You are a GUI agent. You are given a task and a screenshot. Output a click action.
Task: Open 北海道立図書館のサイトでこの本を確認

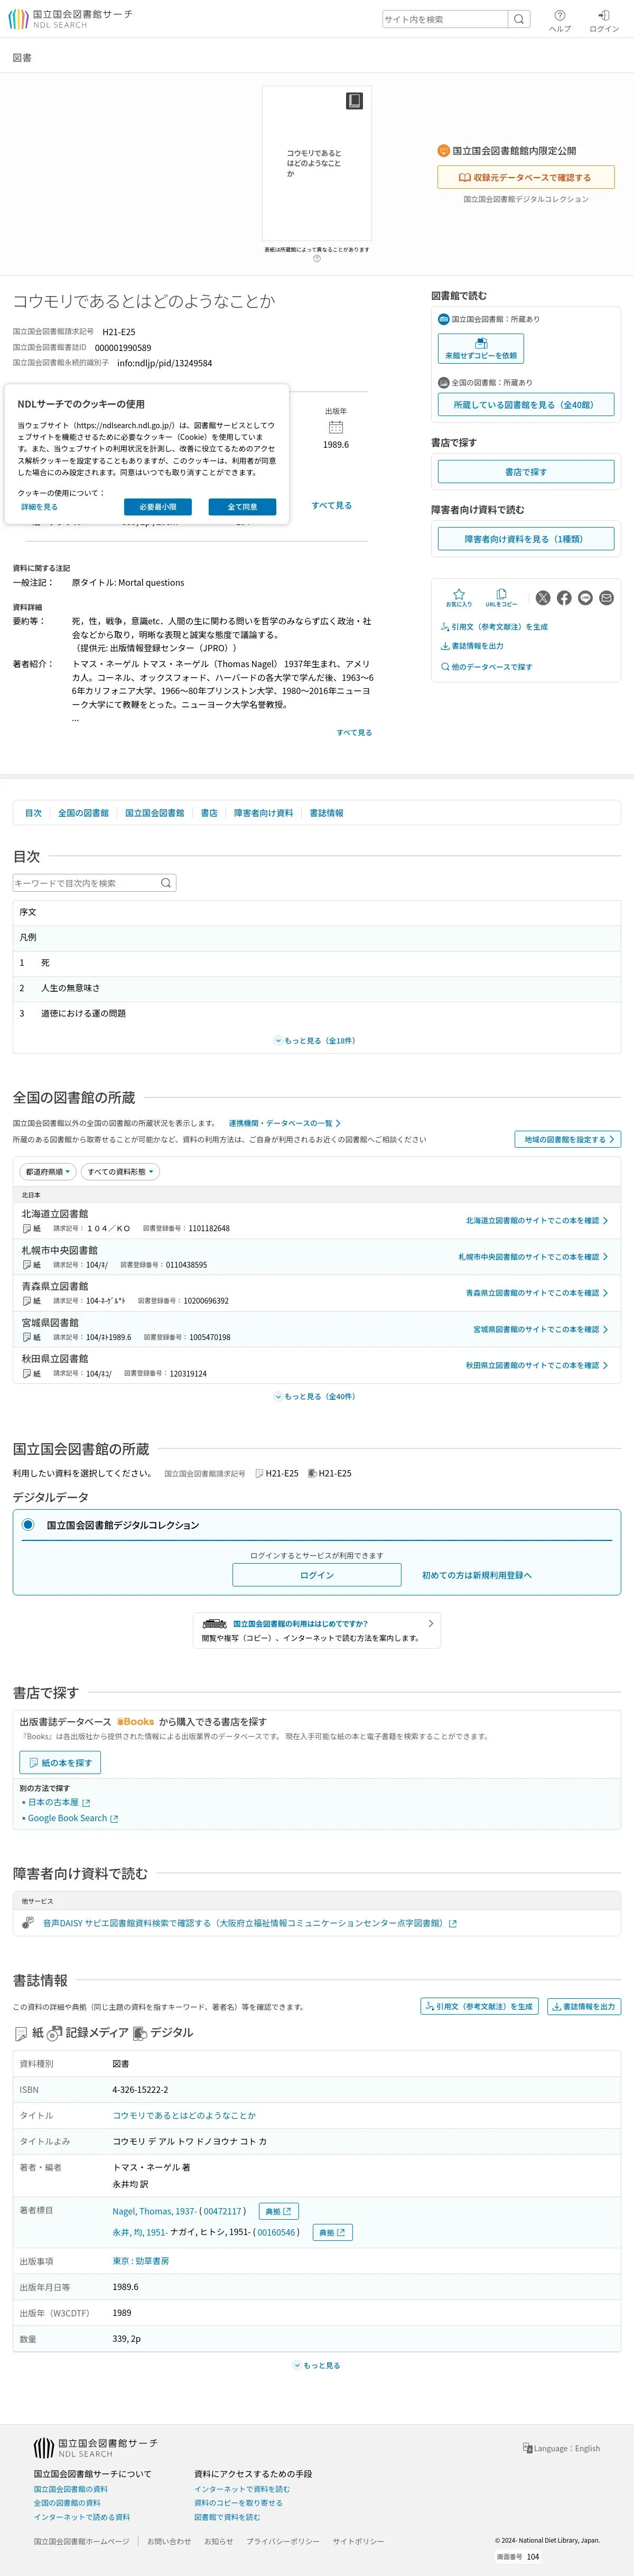click(537, 1221)
